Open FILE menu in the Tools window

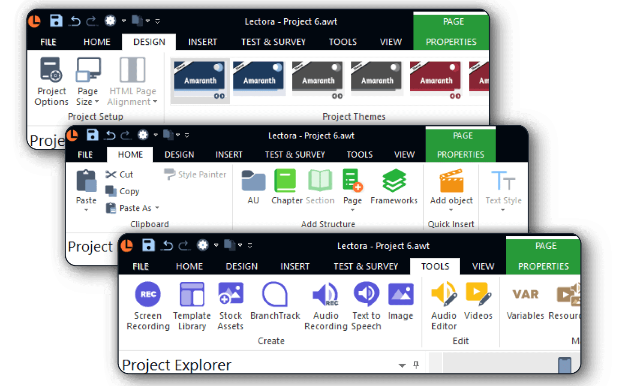[140, 266]
